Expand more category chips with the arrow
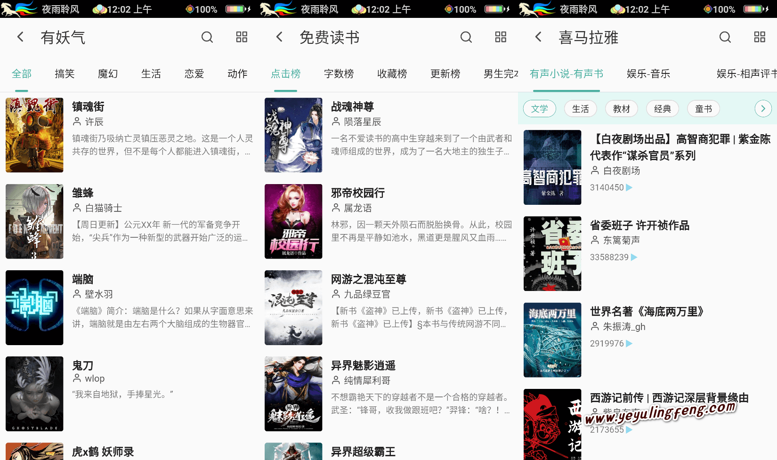 coord(763,109)
